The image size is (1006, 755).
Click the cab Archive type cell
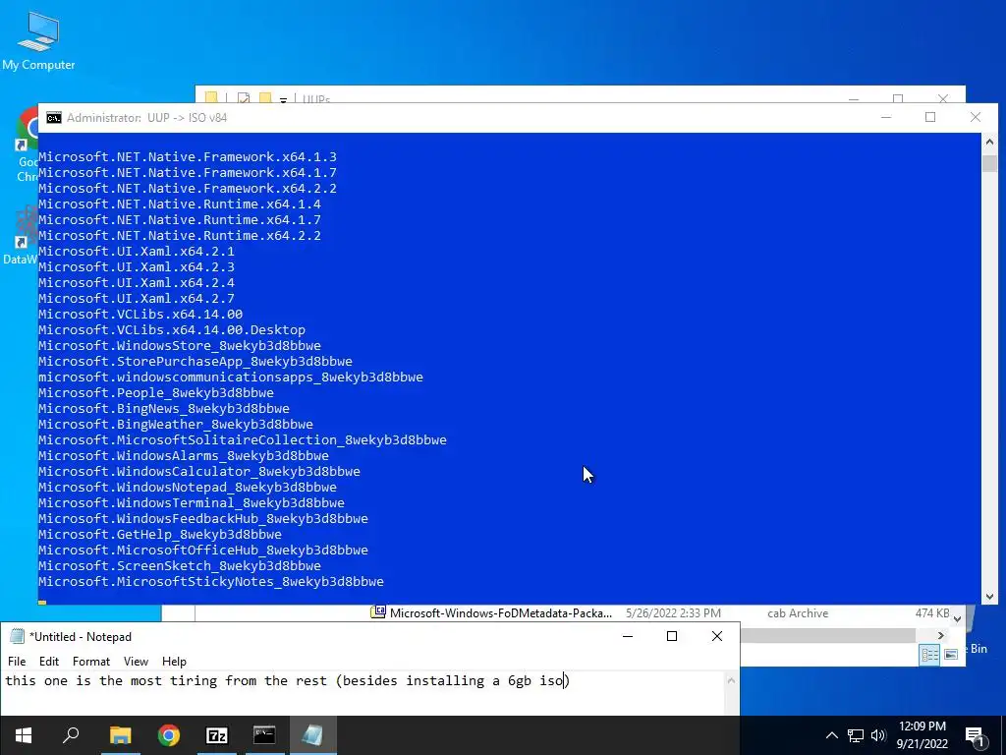[798, 613]
